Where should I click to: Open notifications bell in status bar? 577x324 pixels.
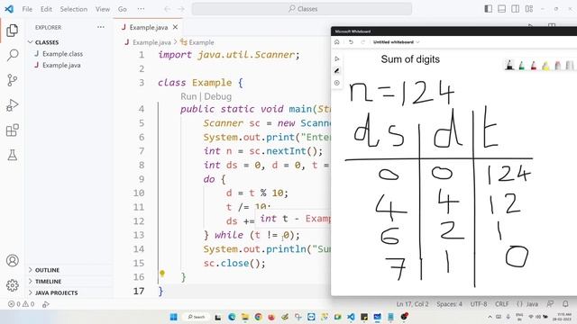pyautogui.click(x=565, y=304)
